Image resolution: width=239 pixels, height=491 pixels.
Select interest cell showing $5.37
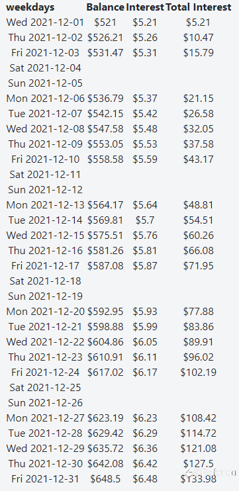pyautogui.click(x=145, y=99)
